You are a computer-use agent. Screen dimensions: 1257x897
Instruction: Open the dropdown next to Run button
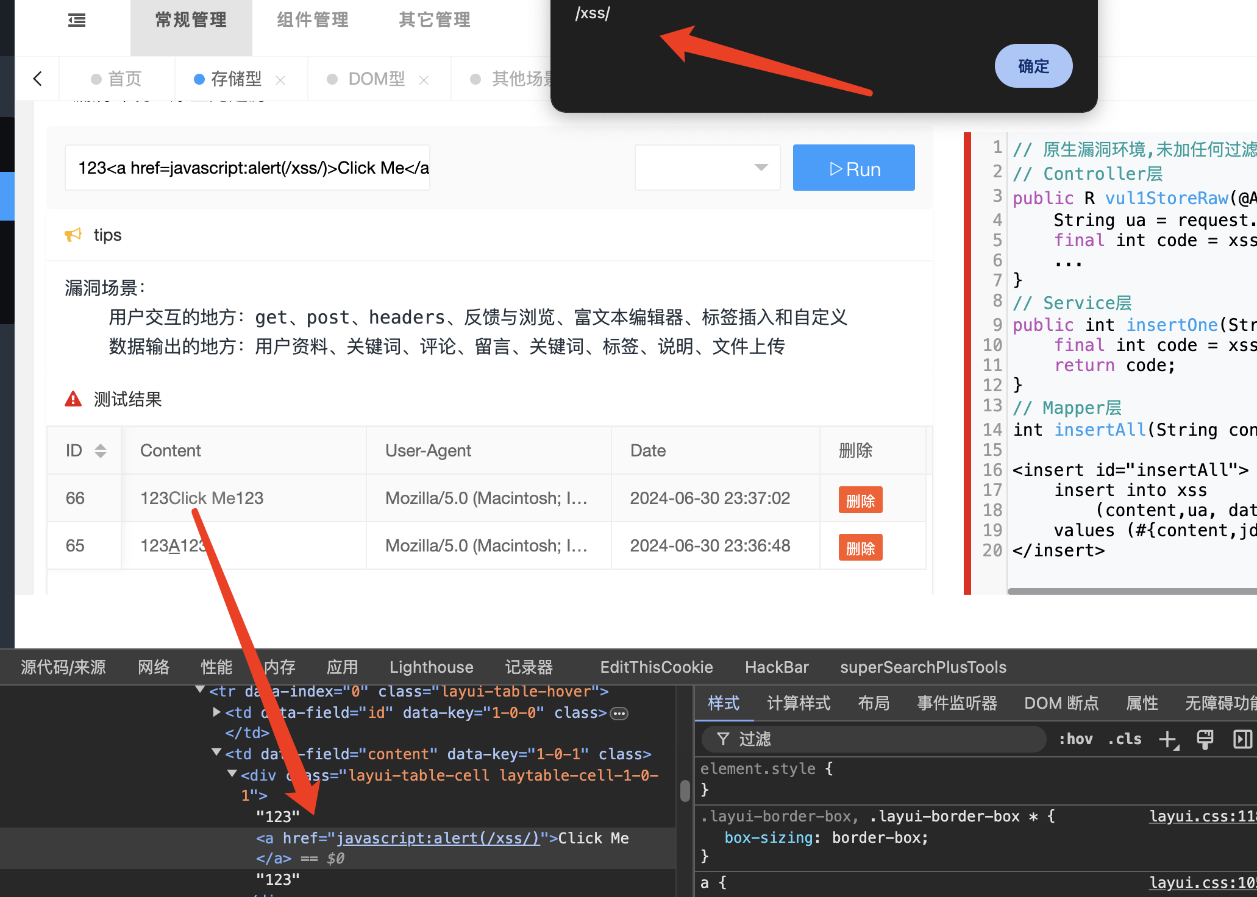pos(708,168)
